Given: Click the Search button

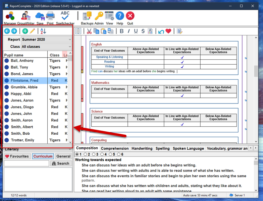Looking at the screenshot, I should pyautogui.click(x=61, y=163).
